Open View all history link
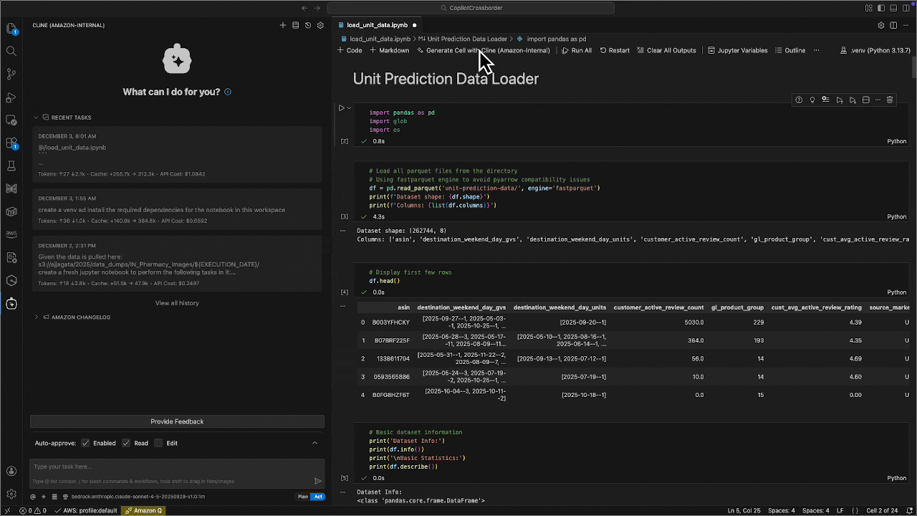Image resolution: width=917 pixels, height=516 pixels. tap(177, 302)
